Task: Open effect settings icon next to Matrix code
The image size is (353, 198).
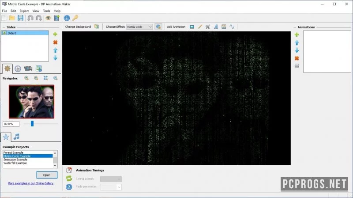Action: (x=158, y=27)
